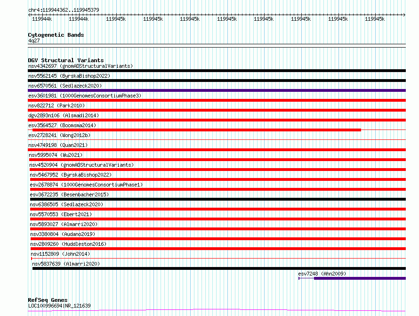
Task: Click the black esv3672235 variant bar
Action: coord(218,199)
